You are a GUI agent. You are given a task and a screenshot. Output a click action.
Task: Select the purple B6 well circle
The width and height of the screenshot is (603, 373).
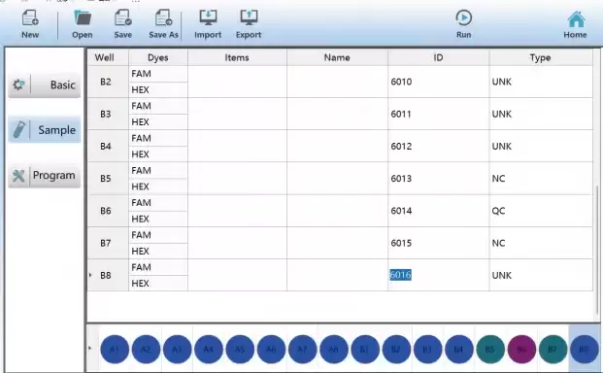pyautogui.click(x=521, y=349)
